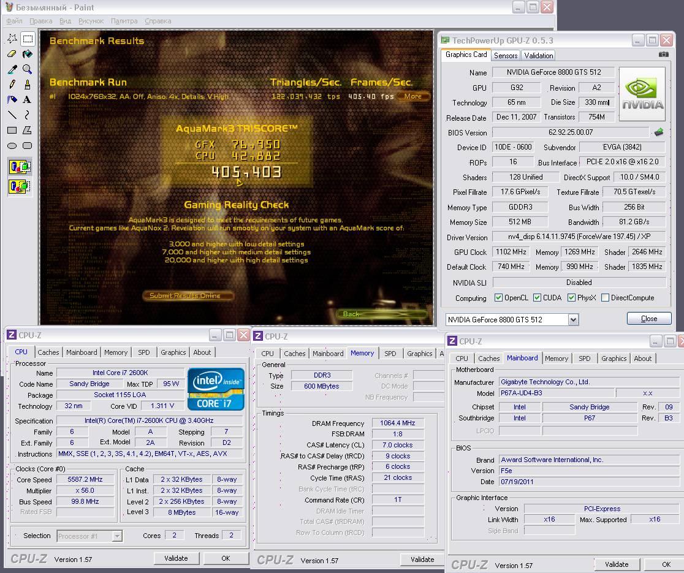Activate the Magnifier tool in Paint
Viewport: 684px width, 573px height.
coord(28,69)
